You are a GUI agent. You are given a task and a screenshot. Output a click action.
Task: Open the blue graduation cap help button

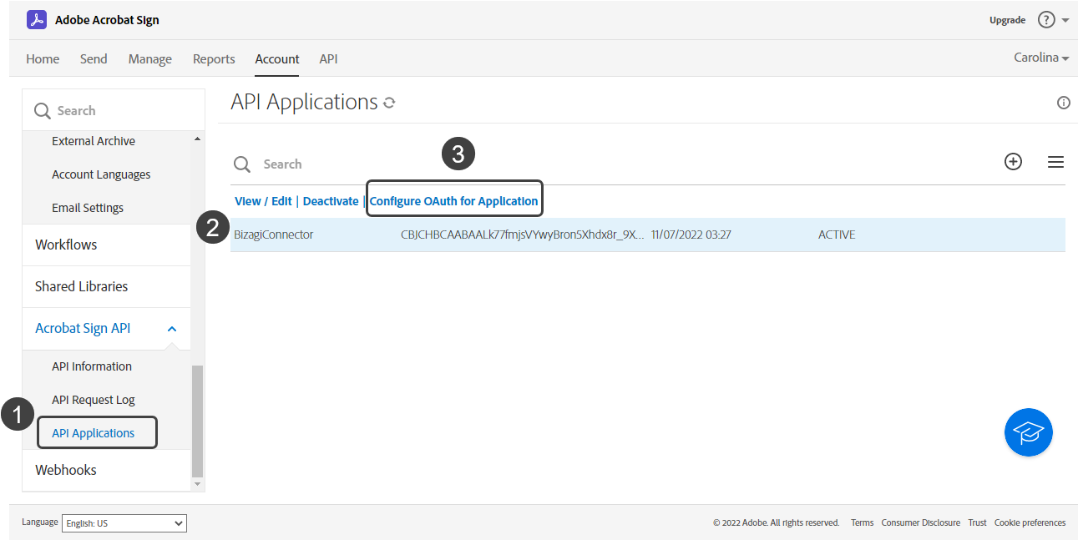tap(1029, 432)
